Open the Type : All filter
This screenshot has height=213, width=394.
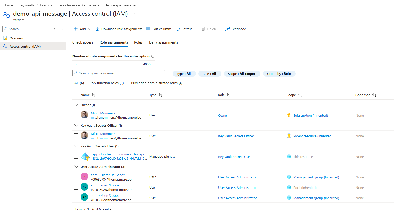click(184, 74)
